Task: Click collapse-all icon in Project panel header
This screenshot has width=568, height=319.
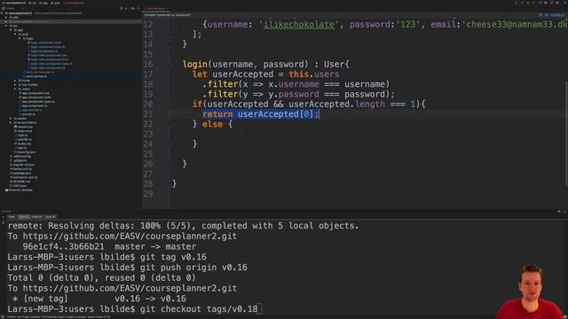Action: (x=126, y=8)
